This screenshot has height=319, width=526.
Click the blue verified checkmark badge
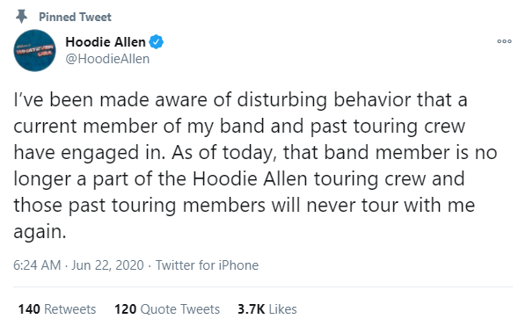click(157, 42)
